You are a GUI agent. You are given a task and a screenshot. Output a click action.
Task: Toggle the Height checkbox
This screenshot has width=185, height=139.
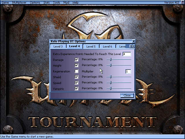coord(76,65)
